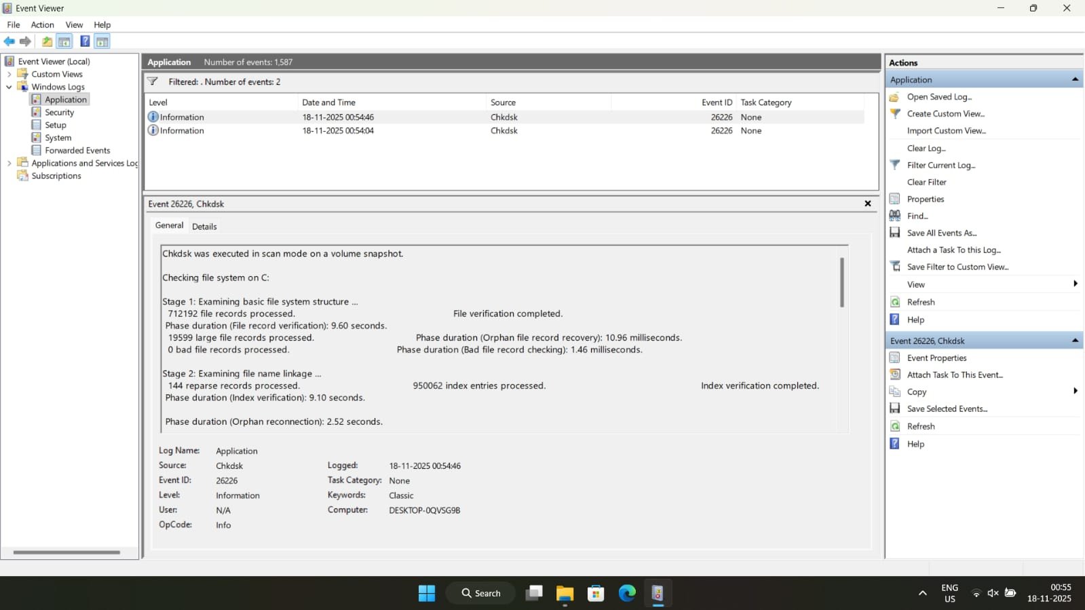Collapse the Event 26226, Chkdsk actions section
This screenshot has width=1085, height=610.
(x=1075, y=341)
